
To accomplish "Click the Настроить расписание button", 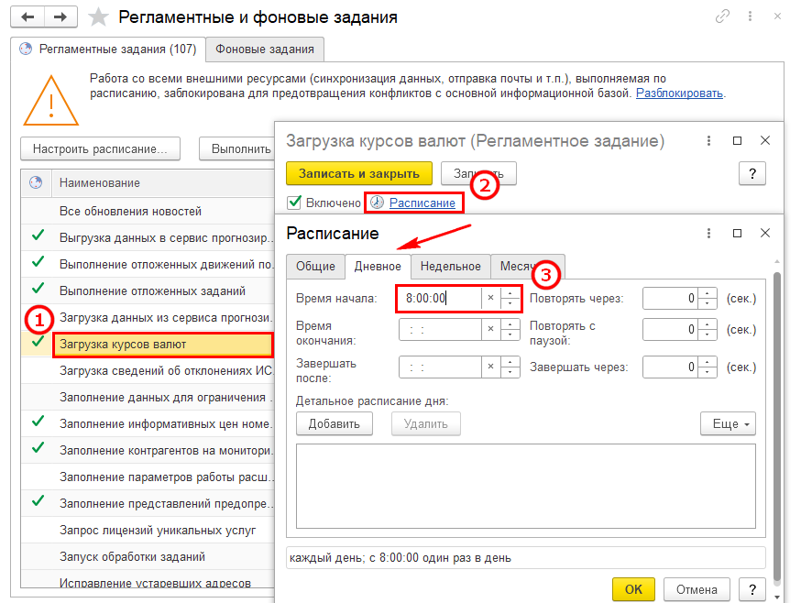I will pyautogui.click(x=100, y=148).
